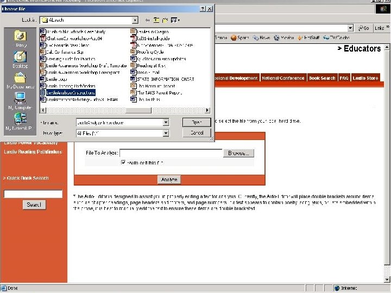This screenshot has height=293, width=391.
Task: Click the Cancel button in dialog
Action: point(197,133)
